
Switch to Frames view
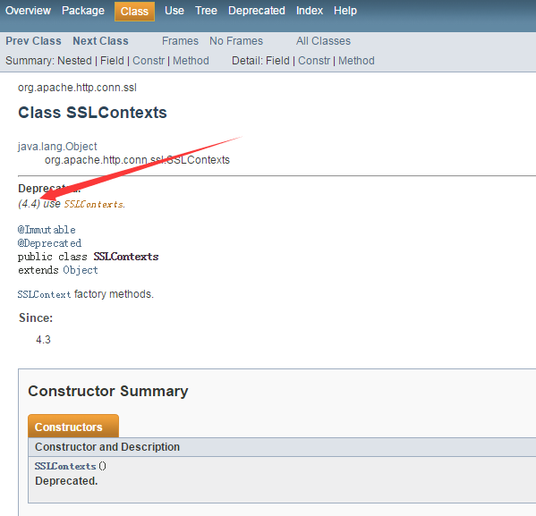coord(180,41)
